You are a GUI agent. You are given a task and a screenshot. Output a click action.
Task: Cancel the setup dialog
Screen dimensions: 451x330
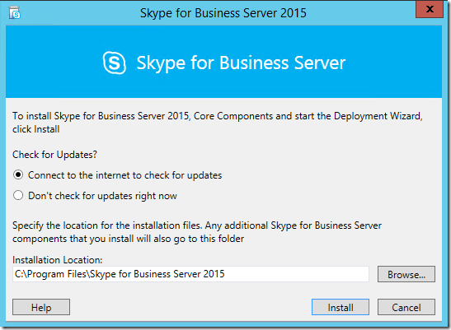click(406, 307)
